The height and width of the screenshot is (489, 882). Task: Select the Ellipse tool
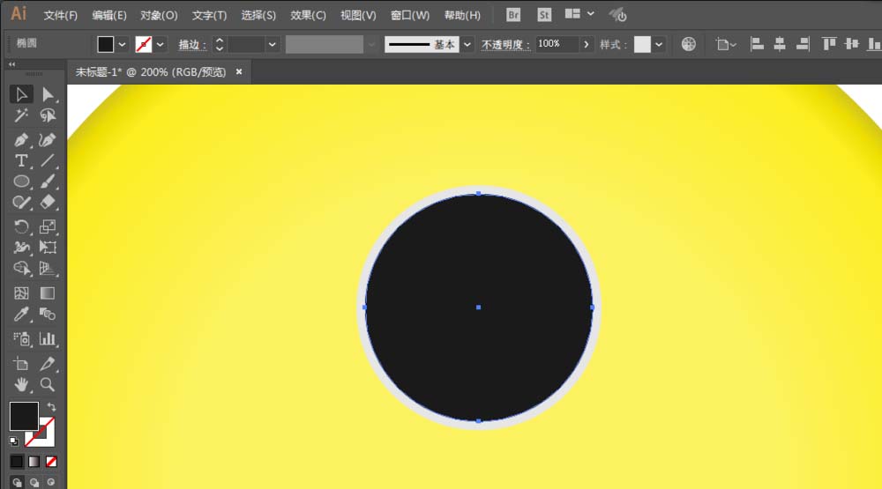click(21, 182)
